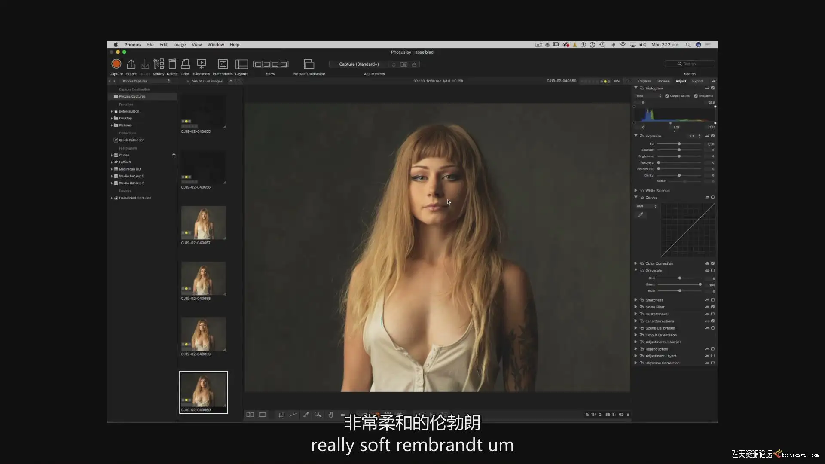The height and width of the screenshot is (464, 825).
Task: Toggle the Endpoints checkbox
Action: tap(696, 96)
